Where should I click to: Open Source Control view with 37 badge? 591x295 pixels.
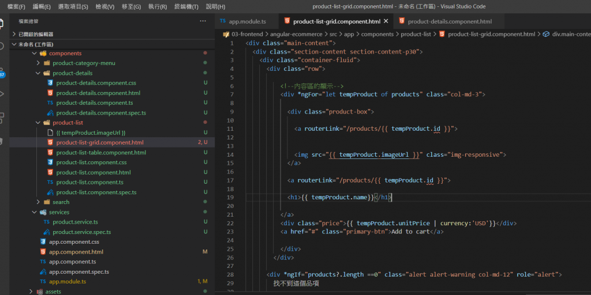pyautogui.click(x=2, y=70)
